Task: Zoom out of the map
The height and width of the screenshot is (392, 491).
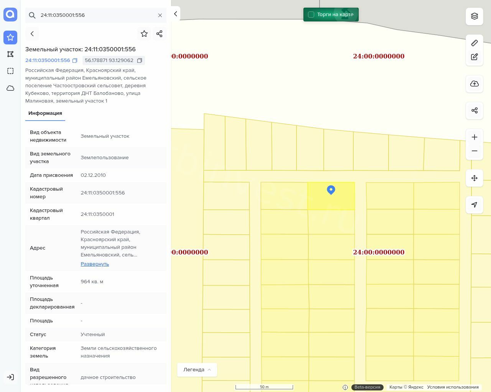Action: tap(474, 151)
